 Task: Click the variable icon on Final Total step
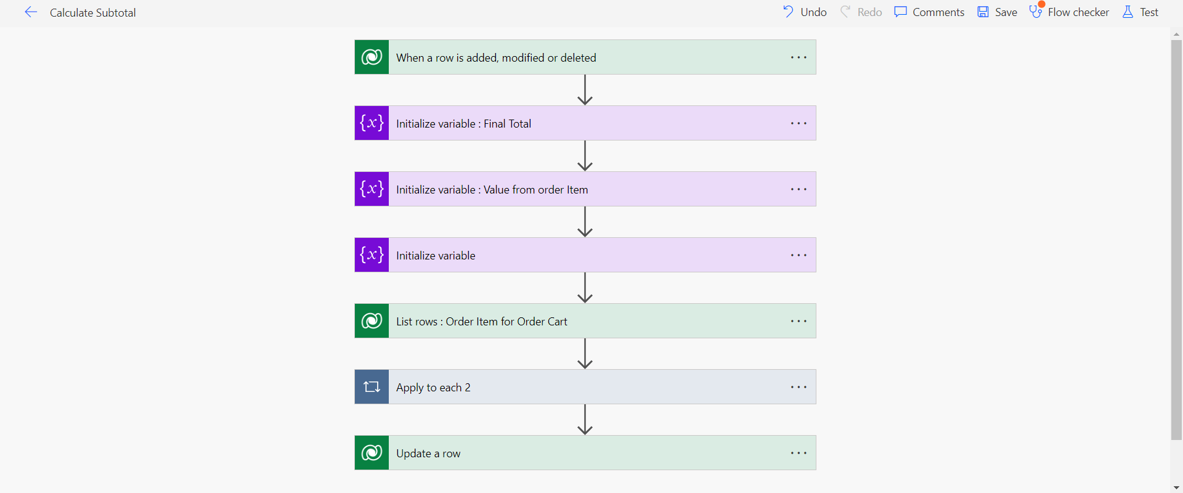tap(372, 123)
